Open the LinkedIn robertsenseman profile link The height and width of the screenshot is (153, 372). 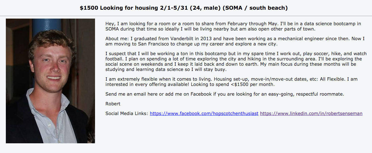[311, 113]
